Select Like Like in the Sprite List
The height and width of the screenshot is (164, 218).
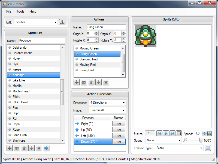click(34, 80)
